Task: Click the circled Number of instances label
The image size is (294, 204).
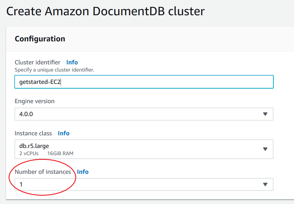Action: [43, 172]
